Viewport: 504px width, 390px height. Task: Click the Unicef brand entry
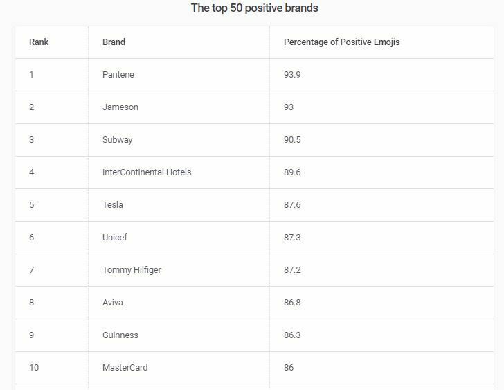115,238
